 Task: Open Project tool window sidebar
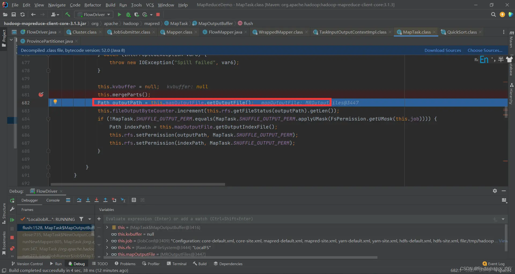coord(4,38)
